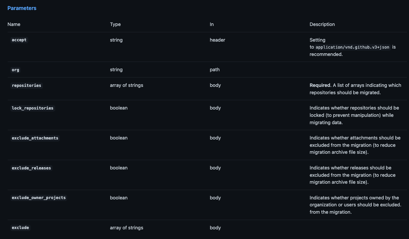Click the exclude_owner_projects parameter label
Viewport: 409px width, 239px height.
pos(39,198)
